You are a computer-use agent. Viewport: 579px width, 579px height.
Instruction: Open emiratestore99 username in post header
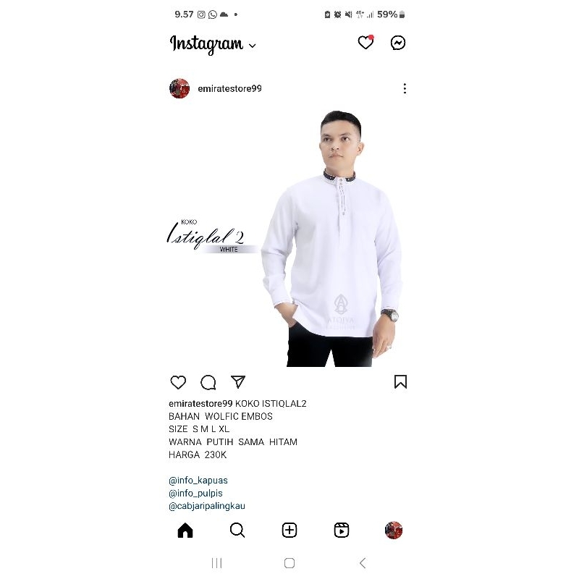tap(229, 88)
